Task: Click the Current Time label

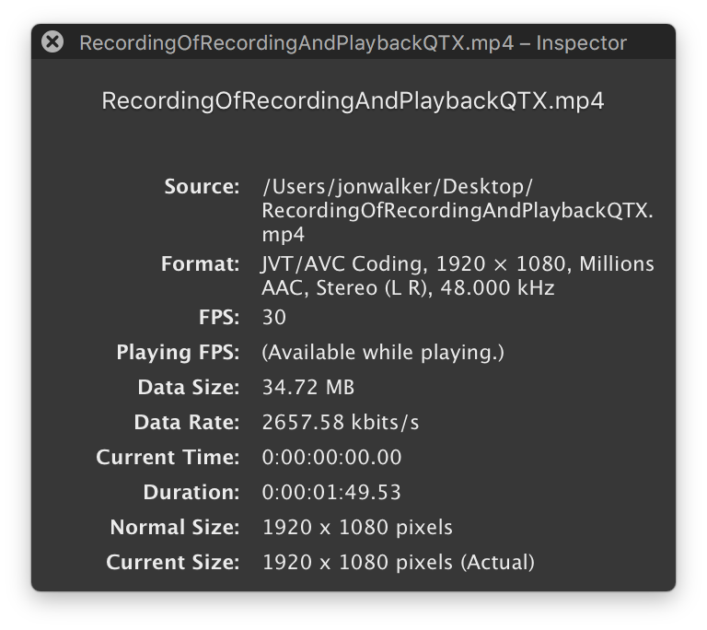Action: click(x=168, y=458)
